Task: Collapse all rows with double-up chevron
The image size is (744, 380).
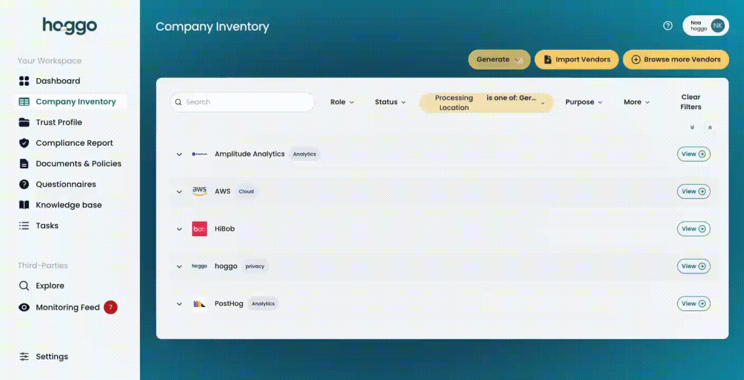Action: point(710,128)
